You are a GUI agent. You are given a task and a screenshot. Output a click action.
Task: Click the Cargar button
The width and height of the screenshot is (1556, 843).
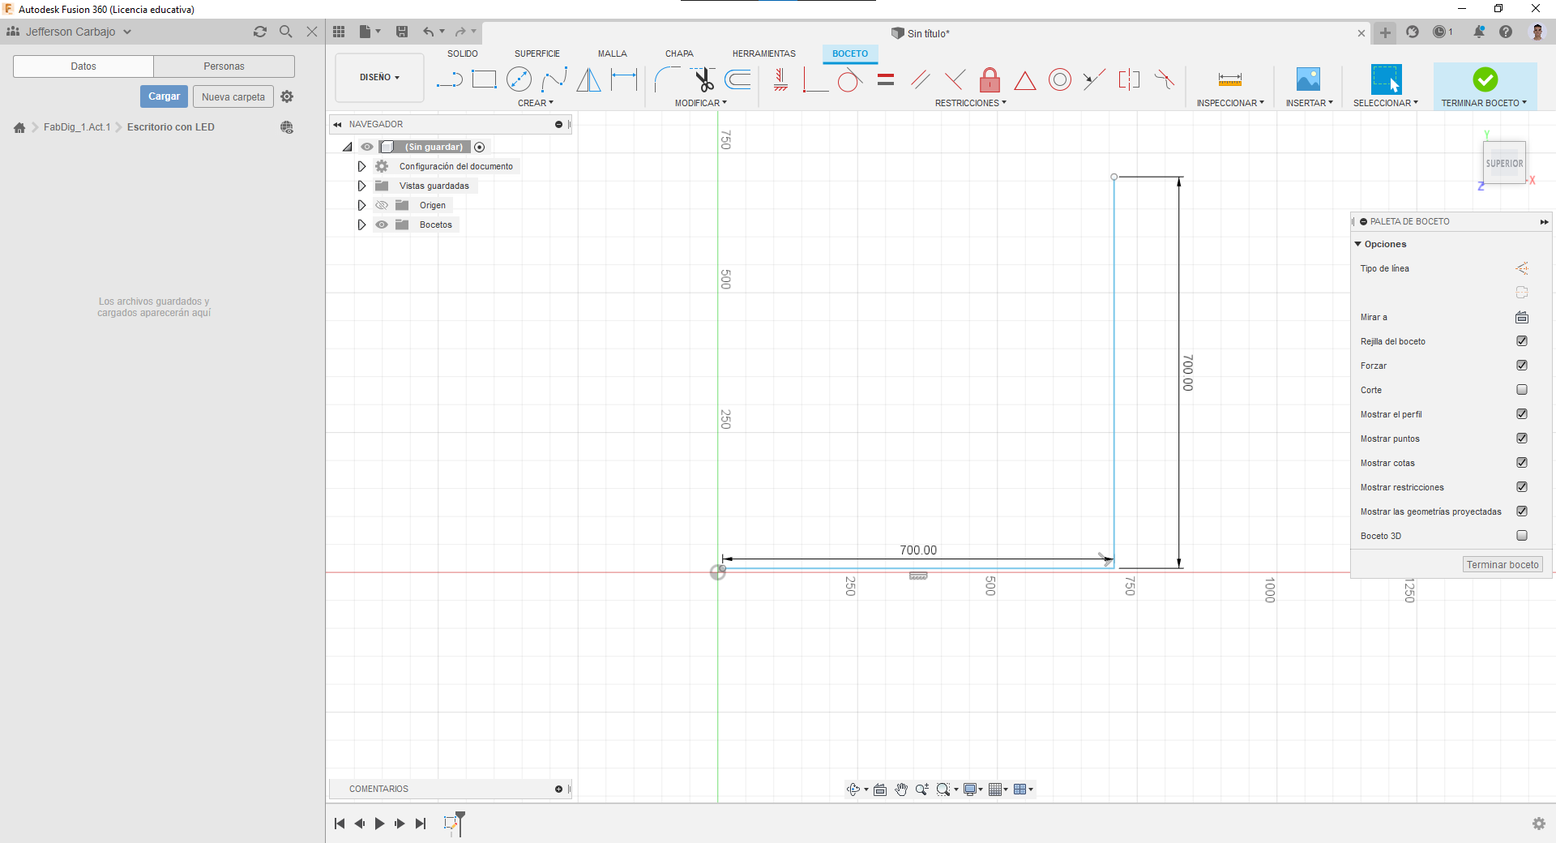(x=164, y=96)
